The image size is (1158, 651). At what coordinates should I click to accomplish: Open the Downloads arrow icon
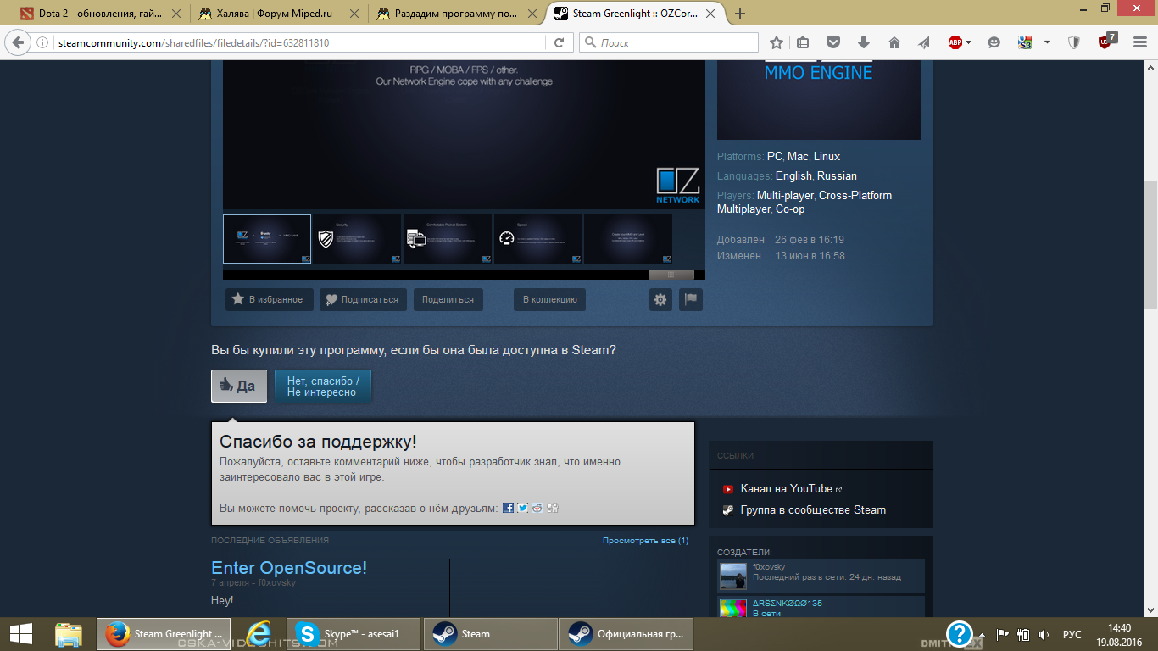tap(864, 42)
